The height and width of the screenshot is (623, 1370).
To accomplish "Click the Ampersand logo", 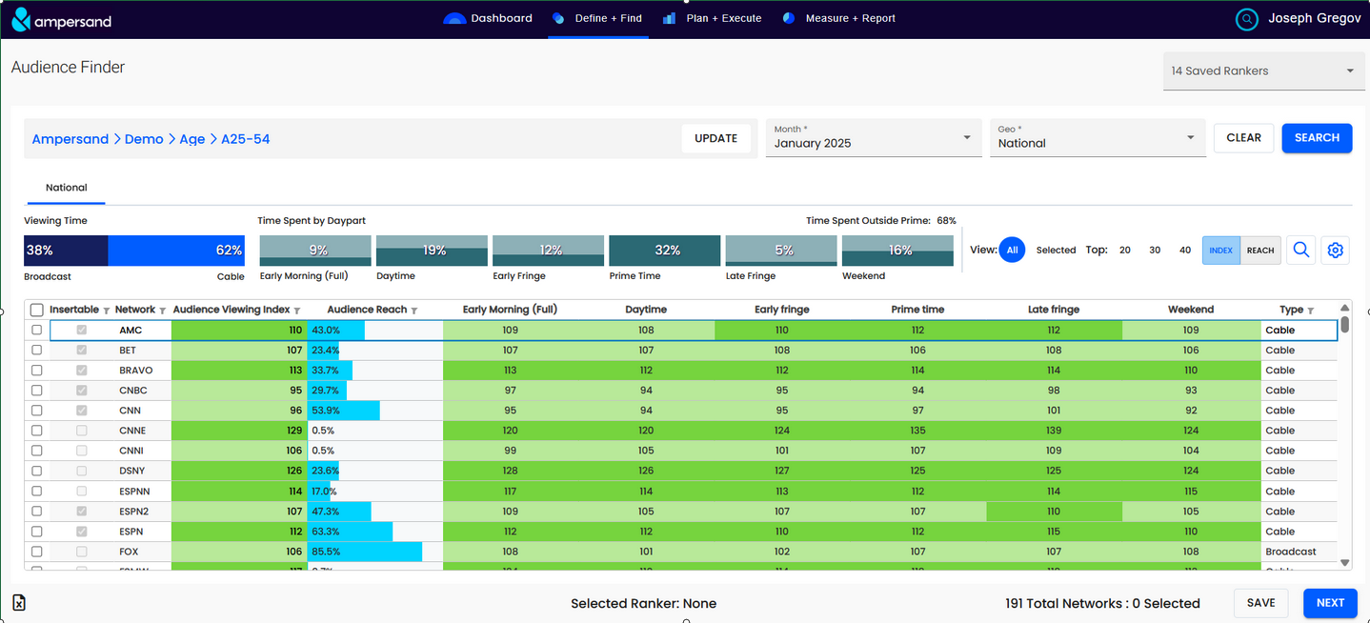I will pos(62,19).
